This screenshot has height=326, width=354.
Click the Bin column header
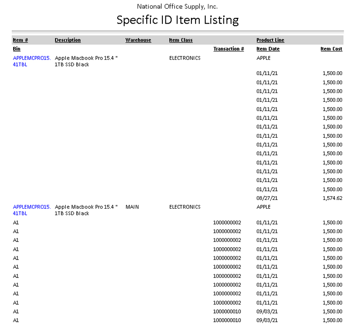(17, 49)
